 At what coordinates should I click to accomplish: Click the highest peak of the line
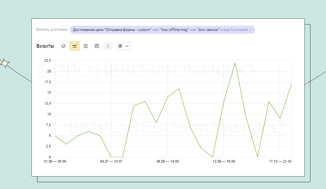click(x=235, y=63)
